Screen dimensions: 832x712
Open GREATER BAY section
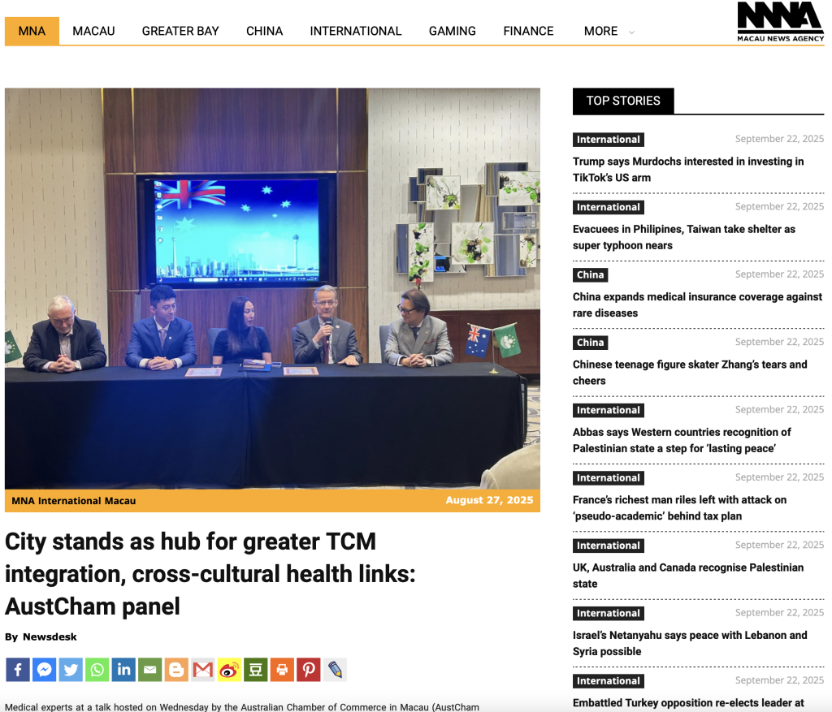tap(180, 31)
